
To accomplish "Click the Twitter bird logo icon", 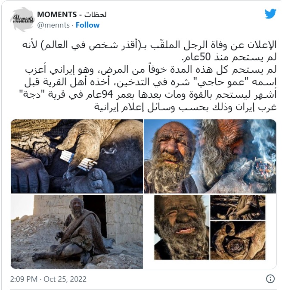I will point(270,14).
